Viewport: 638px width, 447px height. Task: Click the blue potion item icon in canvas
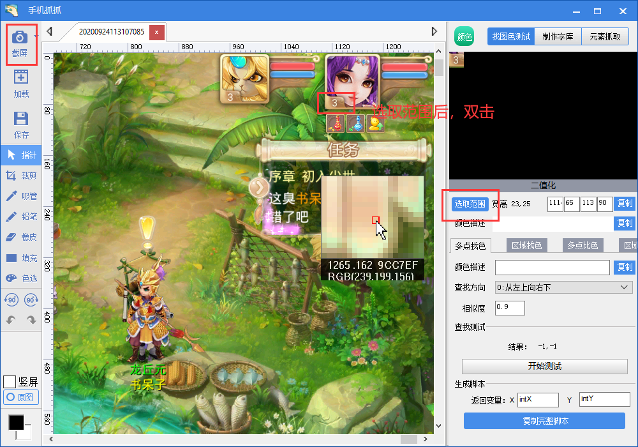355,123
